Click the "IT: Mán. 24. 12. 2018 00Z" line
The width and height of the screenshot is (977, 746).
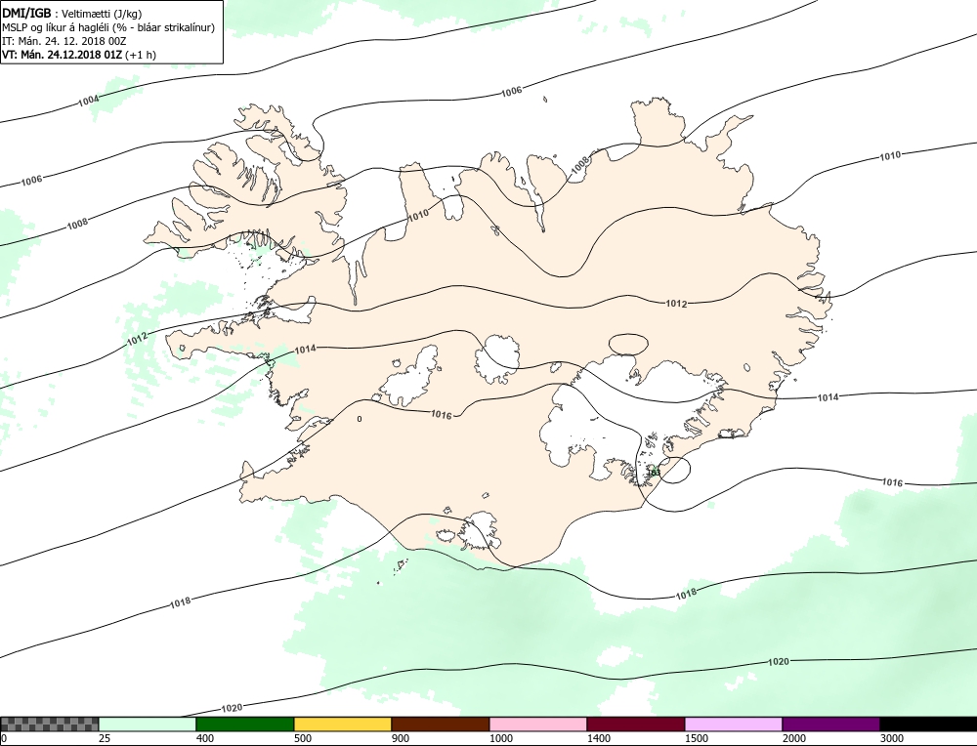(x=64, y=41)
